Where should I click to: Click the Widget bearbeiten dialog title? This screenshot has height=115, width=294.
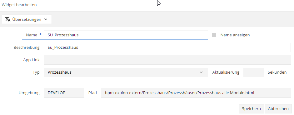(19, 5)
